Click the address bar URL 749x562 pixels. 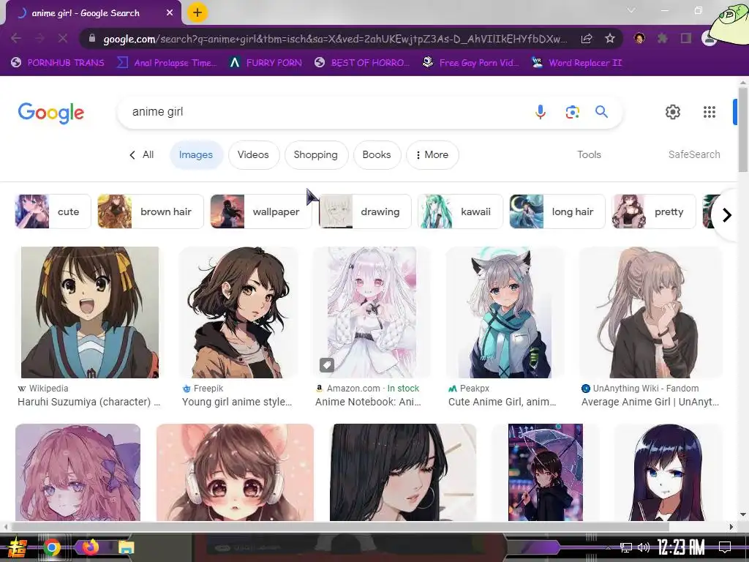335,39
